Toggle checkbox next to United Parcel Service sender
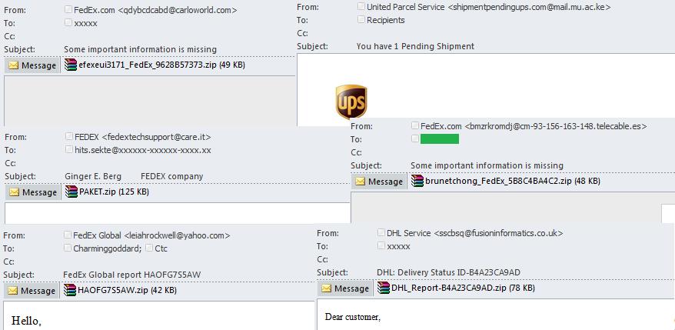 [361, 6]
